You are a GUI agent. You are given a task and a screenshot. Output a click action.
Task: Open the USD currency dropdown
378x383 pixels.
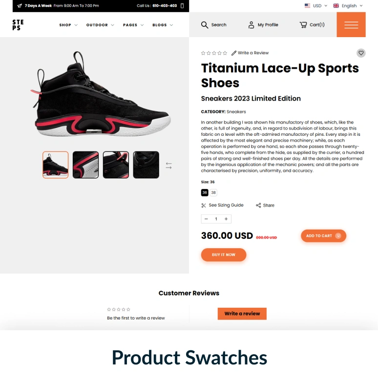pyautogui.click(x=316, y=6)
